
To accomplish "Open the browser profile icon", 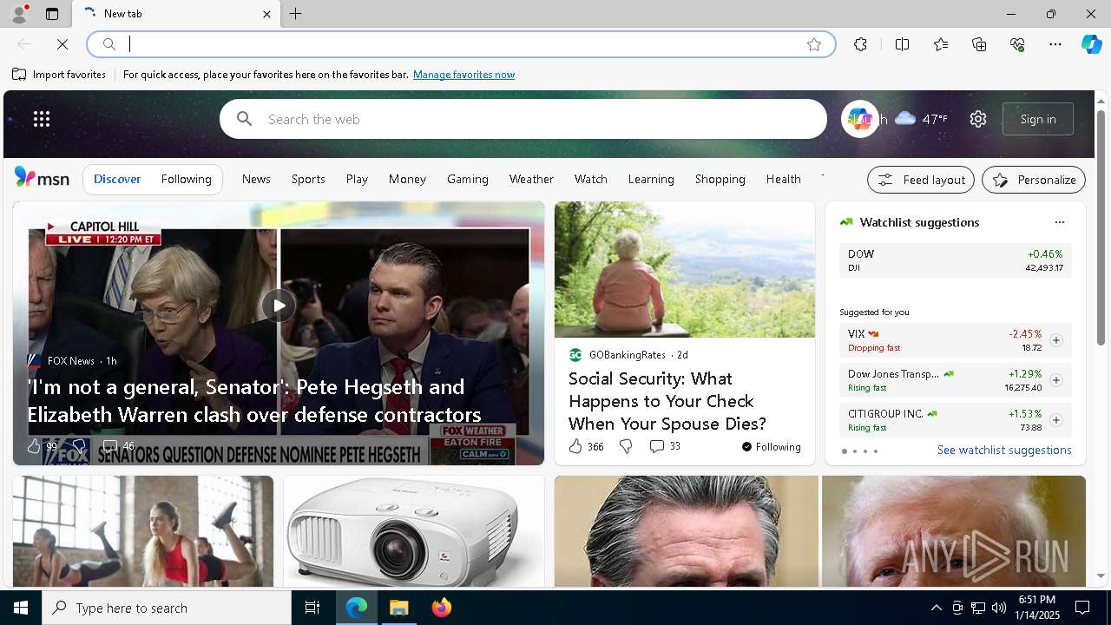I will pyautogui.click(x=18, y=14).
